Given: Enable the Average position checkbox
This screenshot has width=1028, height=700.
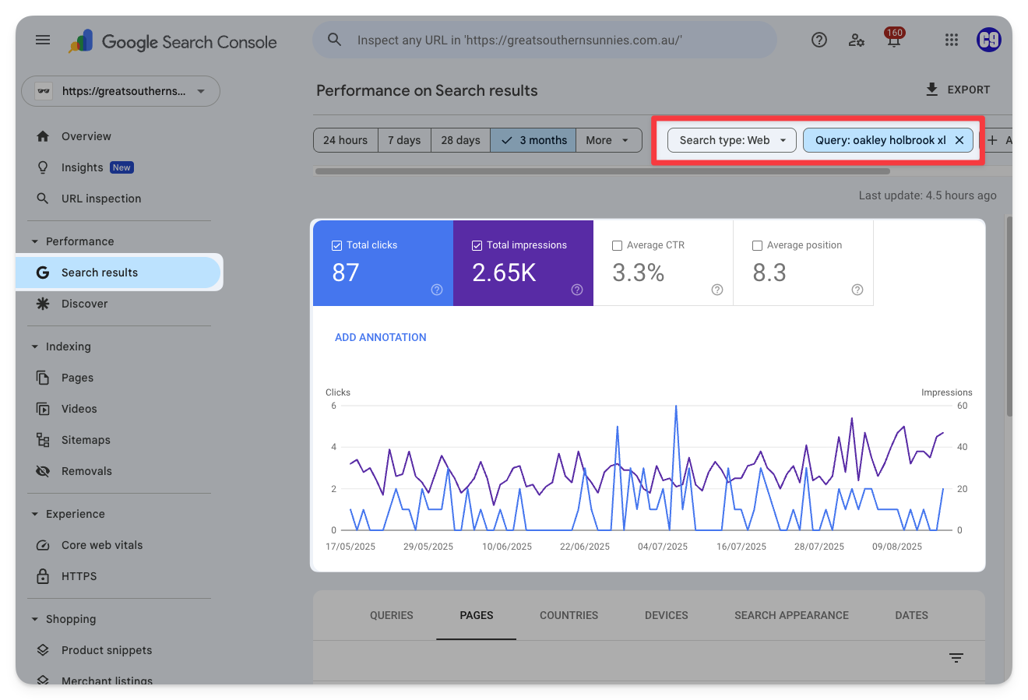Looking at the screenshot, I should point(757,245).
